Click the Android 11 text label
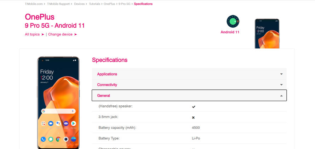This screenshot has height=149, width=315. click(x=230, y=32)
